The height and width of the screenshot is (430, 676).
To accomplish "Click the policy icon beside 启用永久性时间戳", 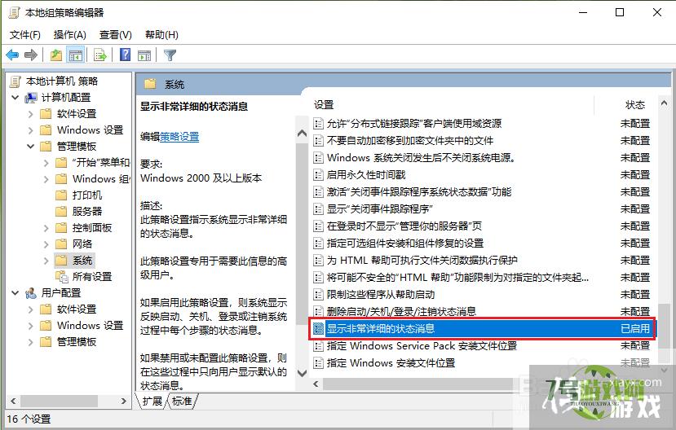I will tap(318, 175).
